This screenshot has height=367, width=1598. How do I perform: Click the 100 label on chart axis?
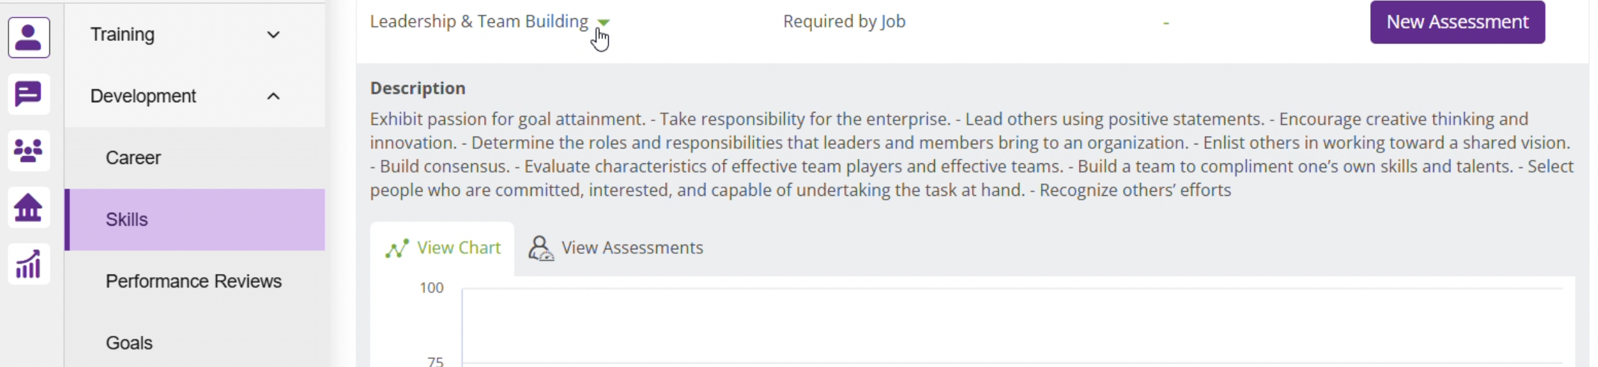[x=431, y=288]
